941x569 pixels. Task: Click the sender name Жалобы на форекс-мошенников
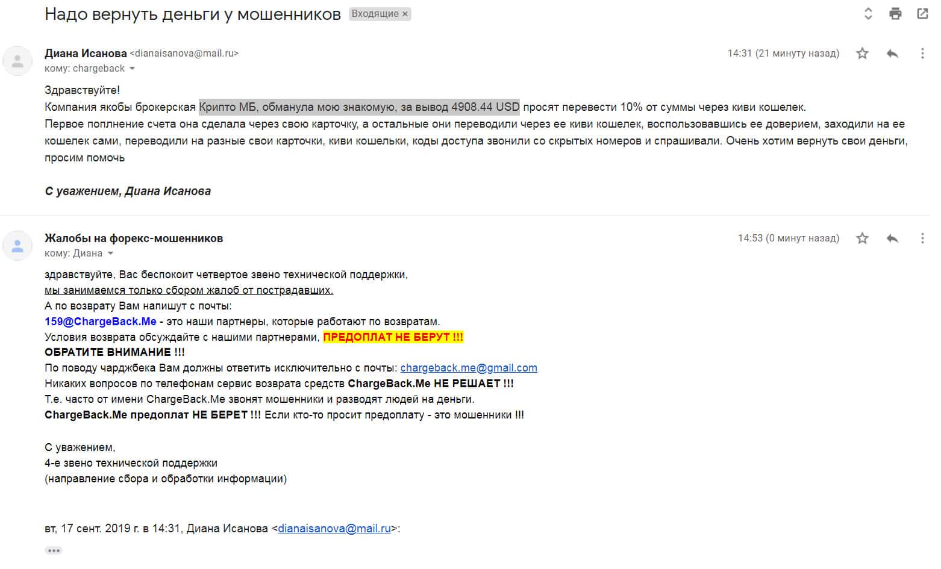click(134, 238)
